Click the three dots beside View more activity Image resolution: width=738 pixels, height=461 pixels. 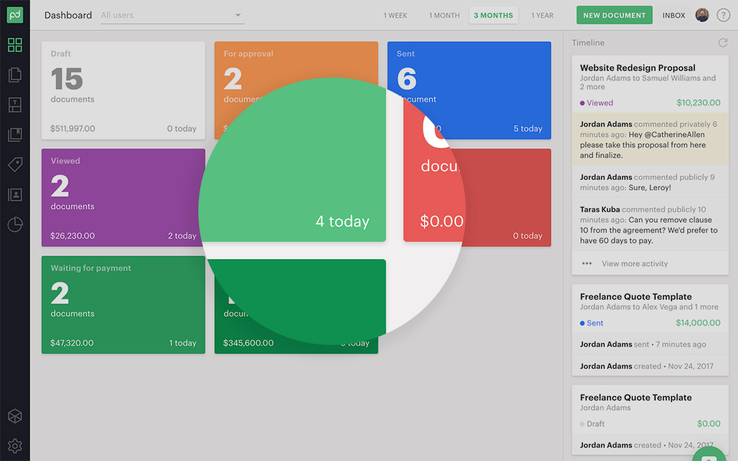pos(586,263)
